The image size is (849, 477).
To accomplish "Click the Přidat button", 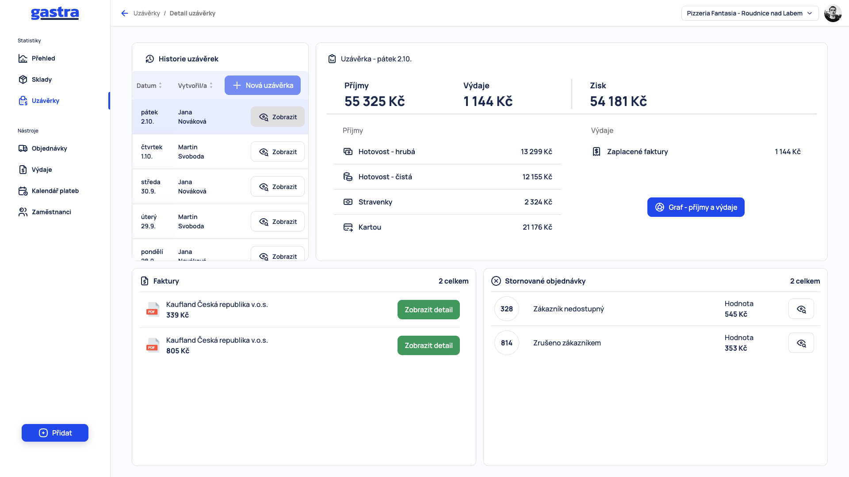I will pyautogui.click(x=55, y=433).
